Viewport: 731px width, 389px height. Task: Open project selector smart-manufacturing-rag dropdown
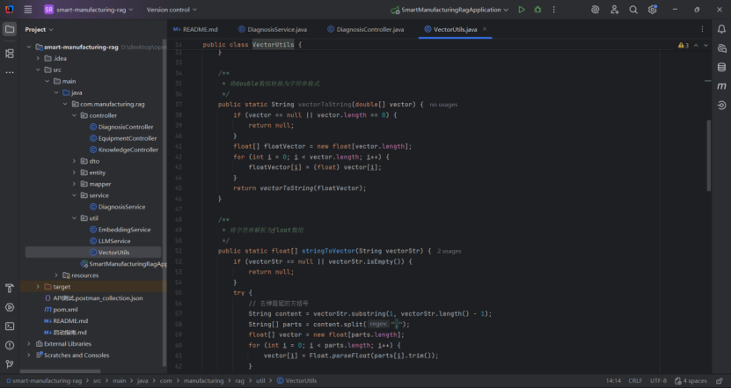(x=89, y=10)
